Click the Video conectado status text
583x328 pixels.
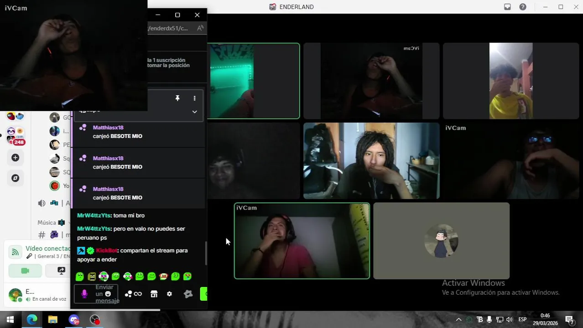[48, 248]
